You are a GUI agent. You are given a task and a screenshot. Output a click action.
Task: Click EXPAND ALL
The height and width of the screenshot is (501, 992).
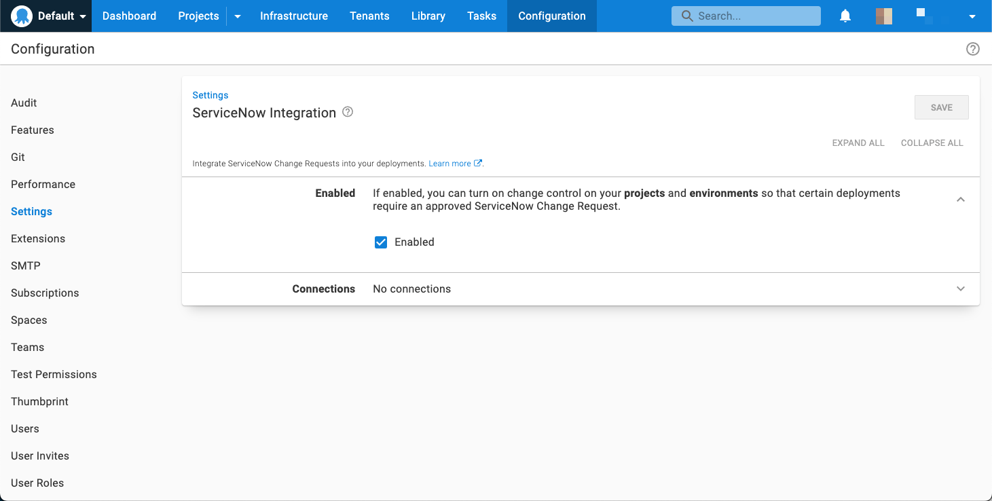[858, 143]
